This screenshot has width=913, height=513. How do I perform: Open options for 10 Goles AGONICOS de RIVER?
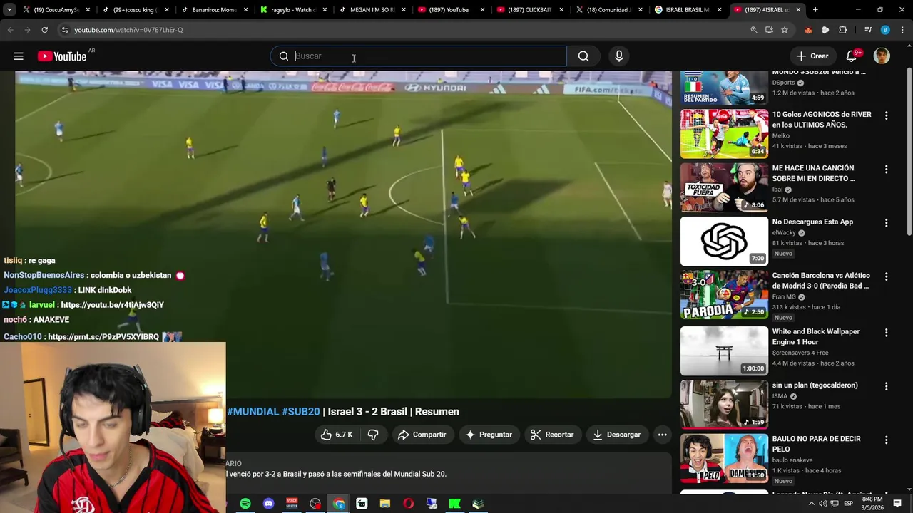click(886, 115)
